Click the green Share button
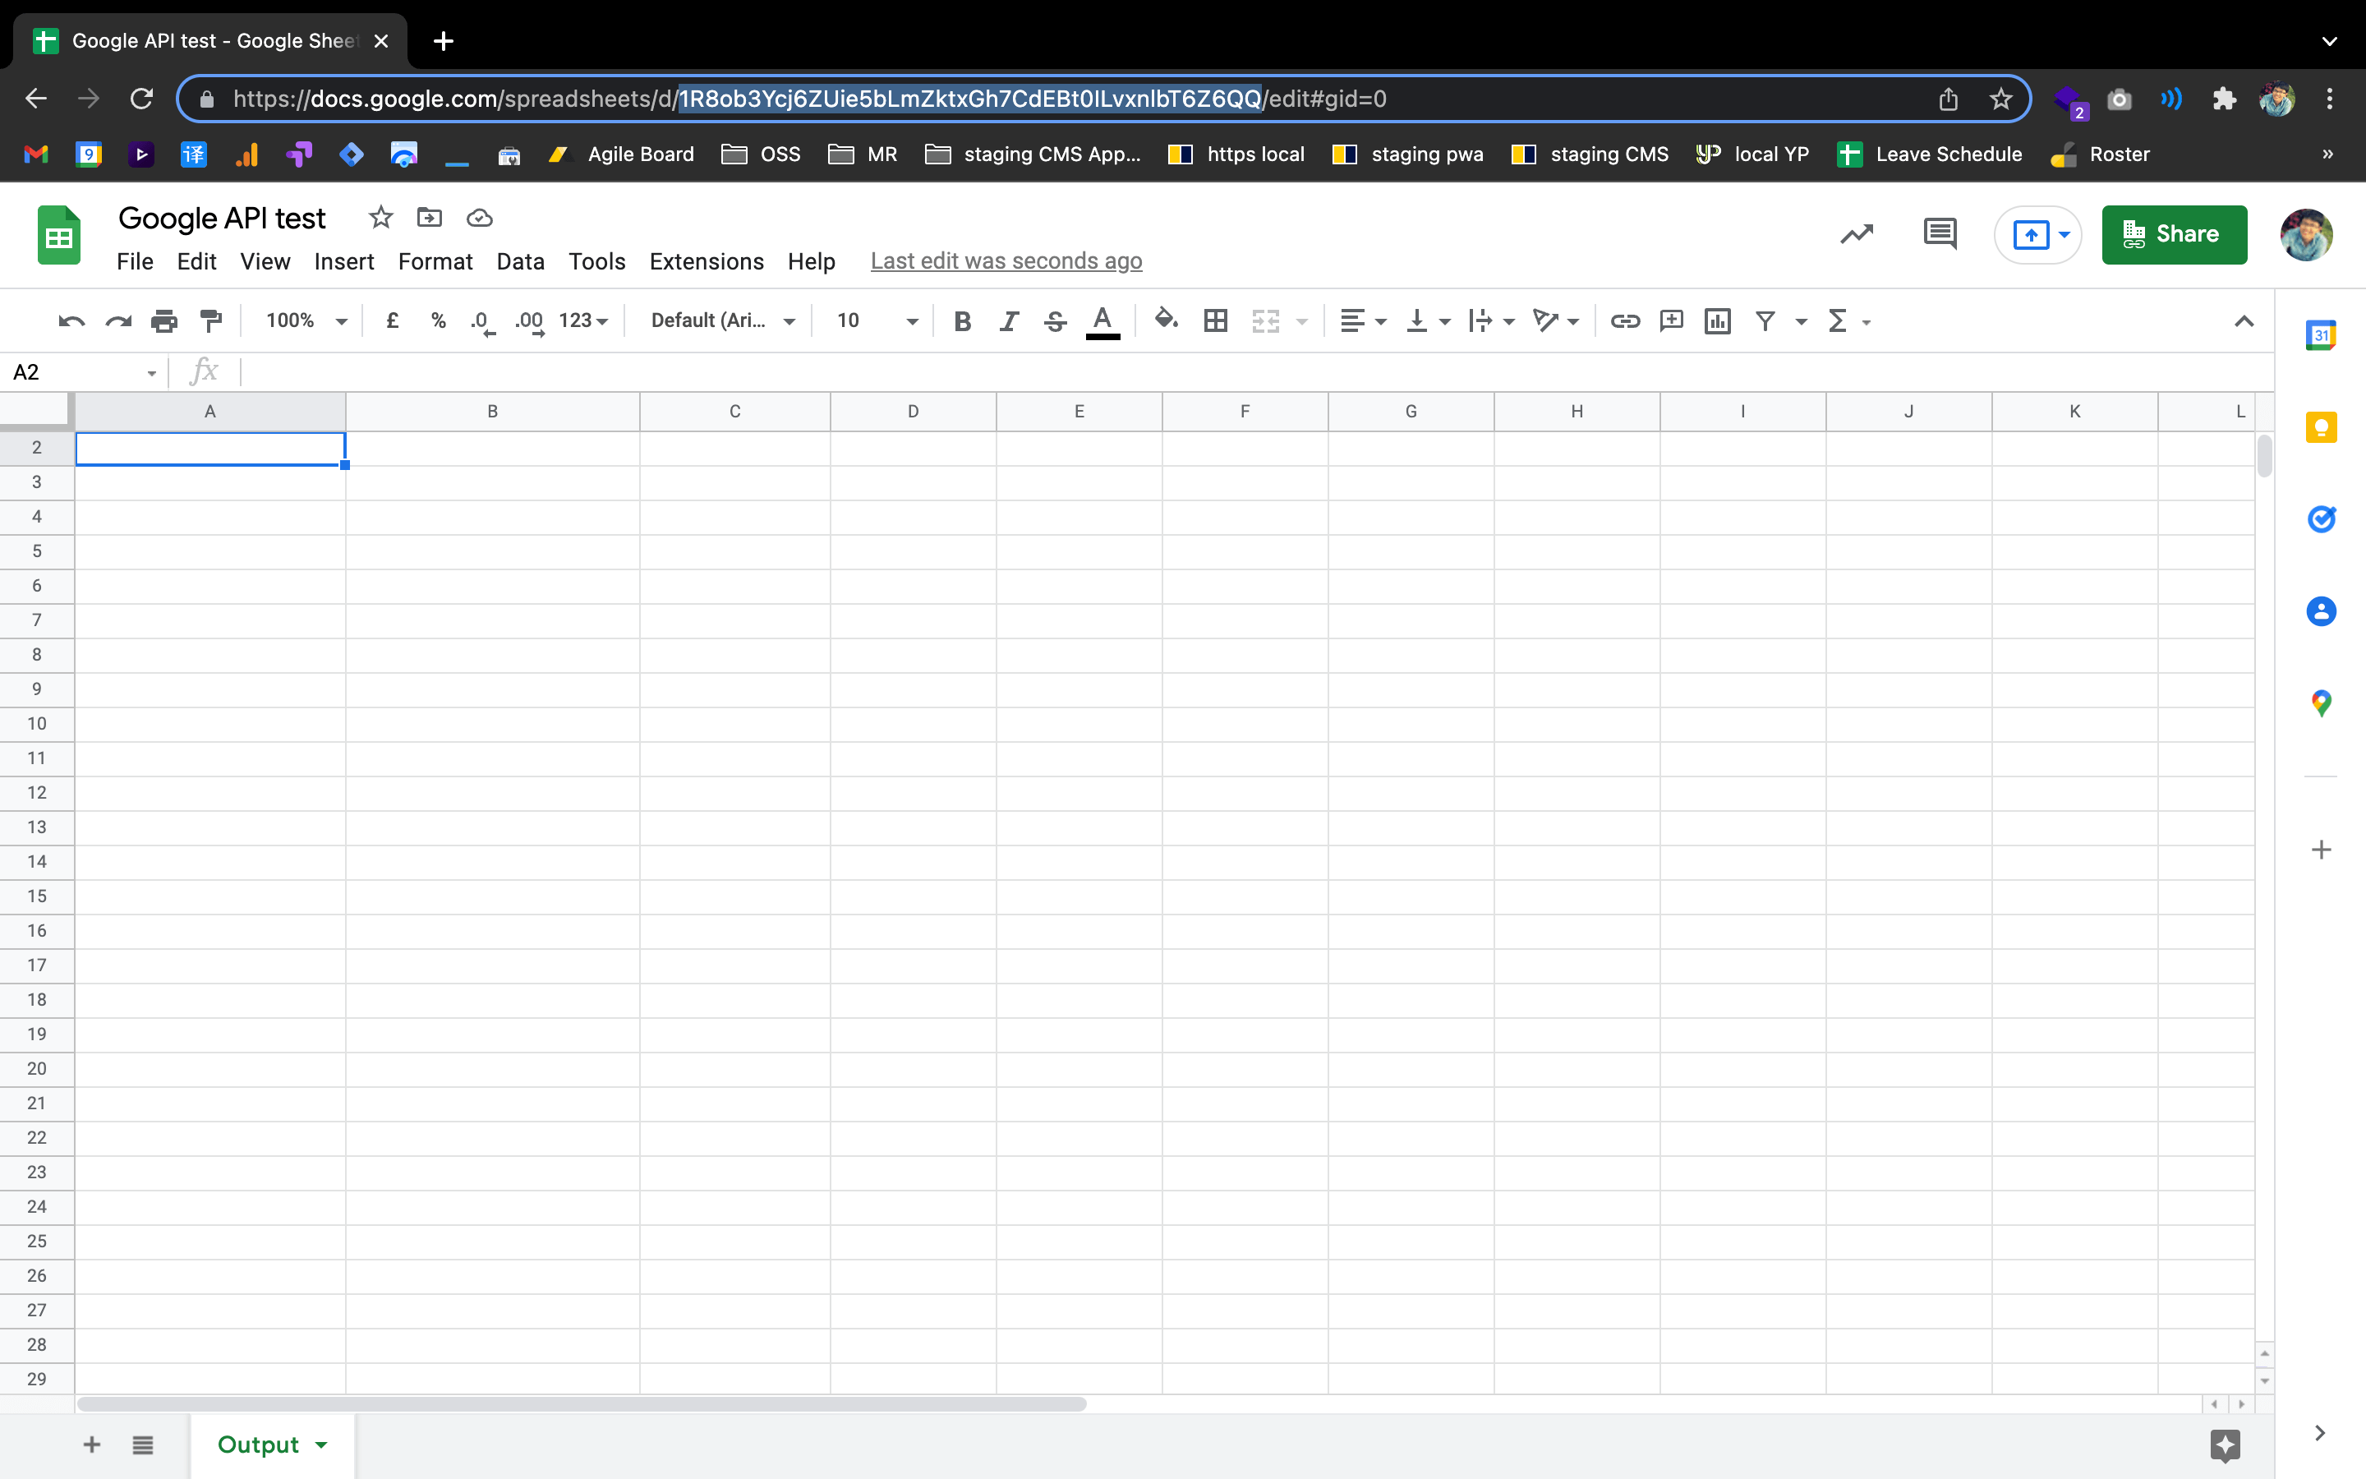This screenshot has width=2366, height=1479. coord(2174,235)
